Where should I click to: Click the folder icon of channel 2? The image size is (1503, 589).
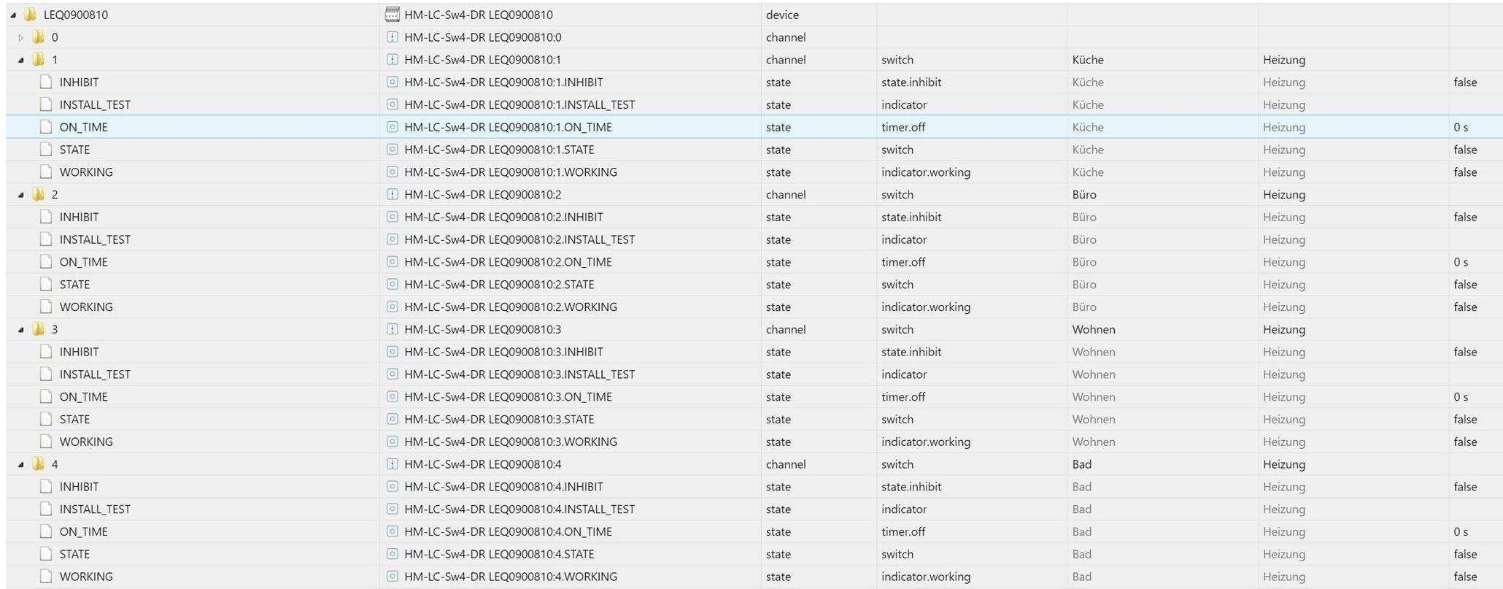coord(38,195)
